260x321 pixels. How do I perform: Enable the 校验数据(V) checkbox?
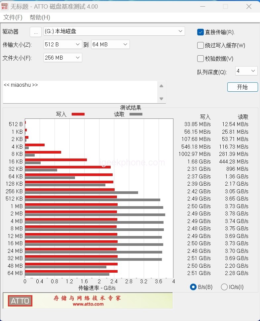[200, 59]
